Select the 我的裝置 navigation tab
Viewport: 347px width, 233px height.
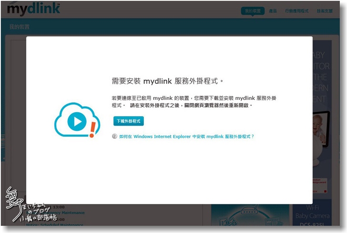pyautogui.click(x=253, y=11)
